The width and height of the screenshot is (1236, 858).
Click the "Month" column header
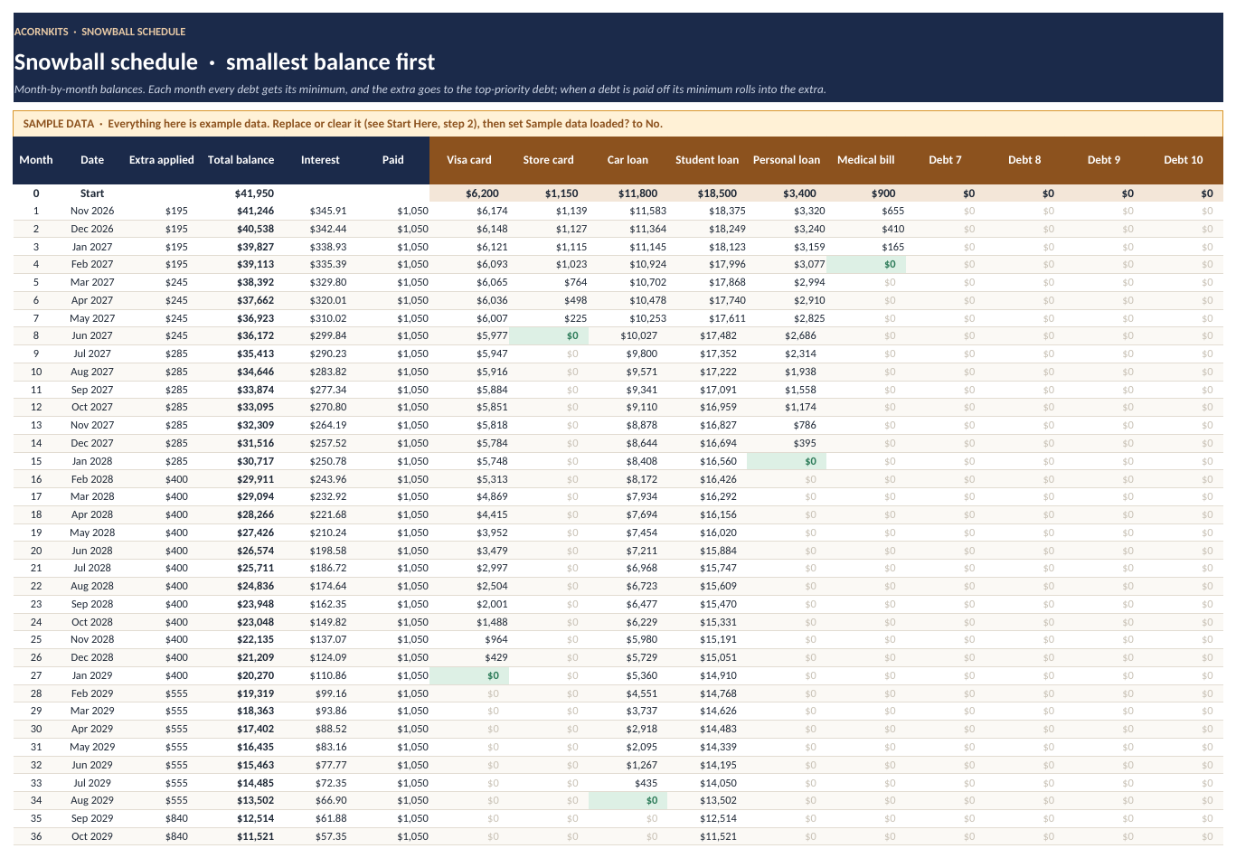coord(36,160)
